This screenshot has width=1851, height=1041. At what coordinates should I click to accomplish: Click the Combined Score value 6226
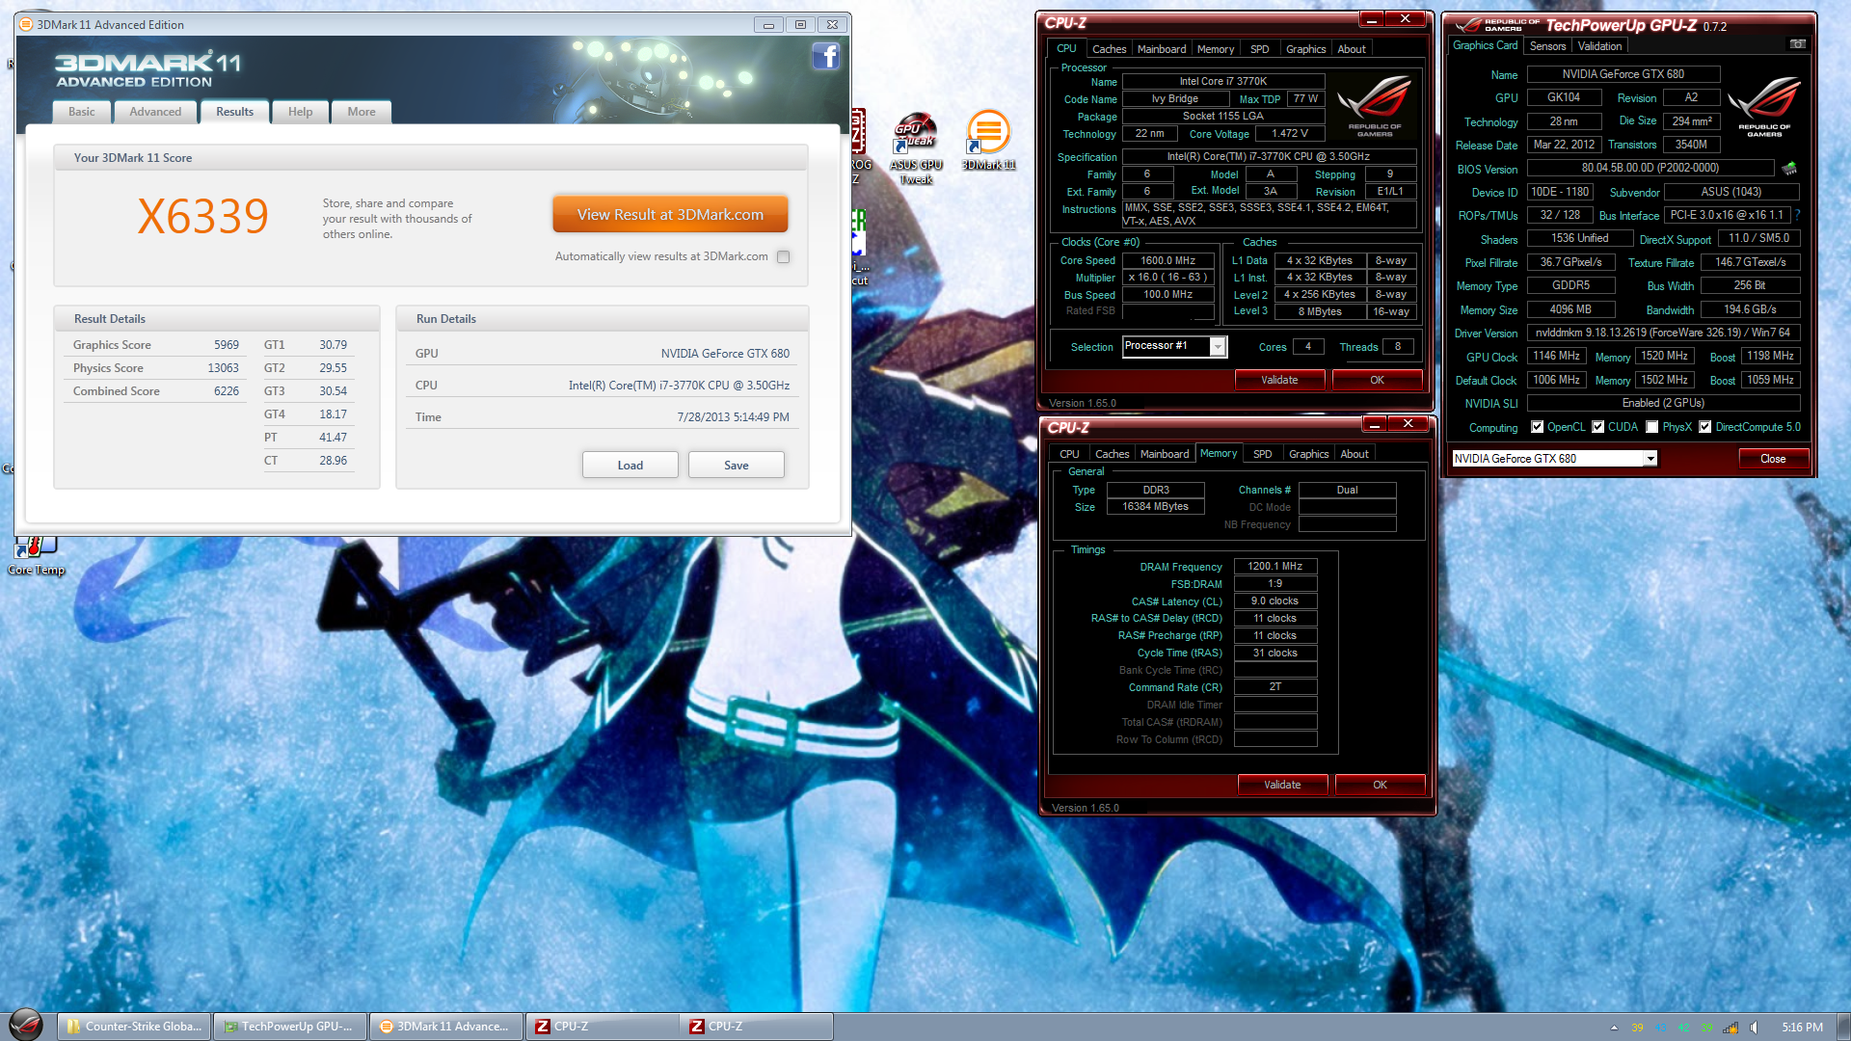(x=227, y=391)
